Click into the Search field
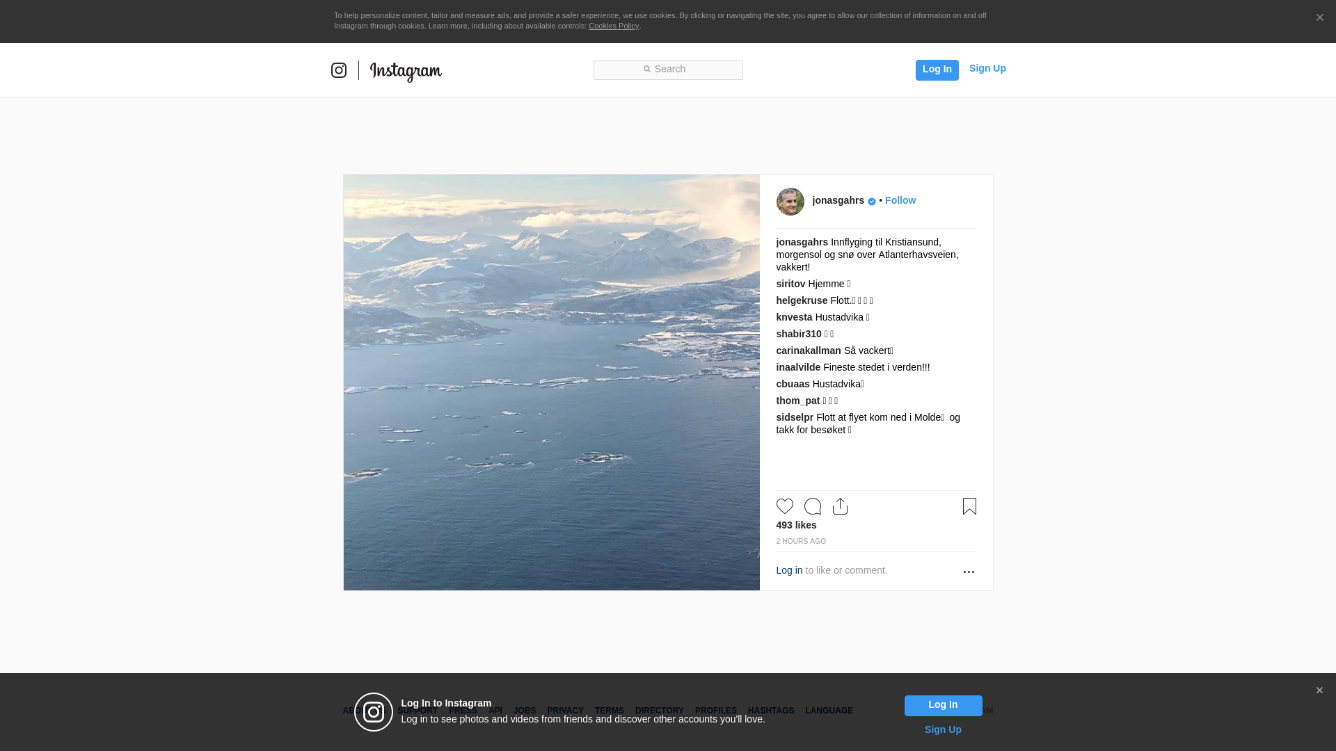1336x751 pixels. [668, 70]
